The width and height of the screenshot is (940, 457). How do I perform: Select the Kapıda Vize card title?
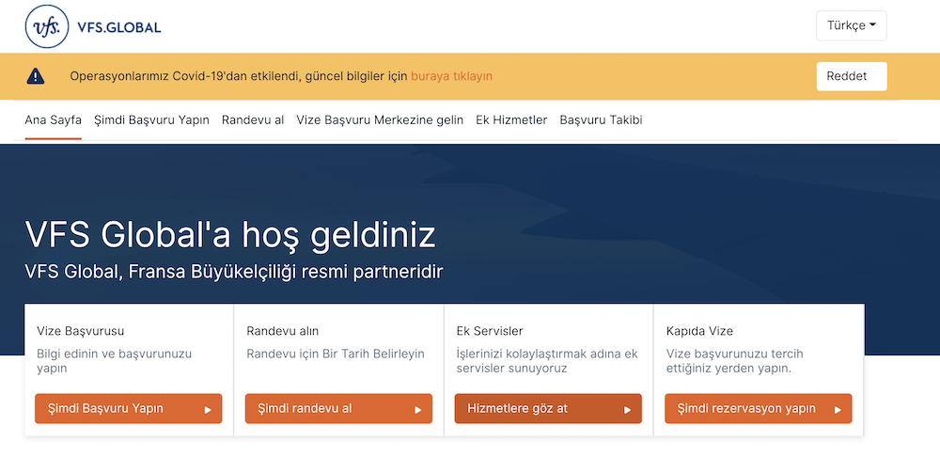coord(699,331)
